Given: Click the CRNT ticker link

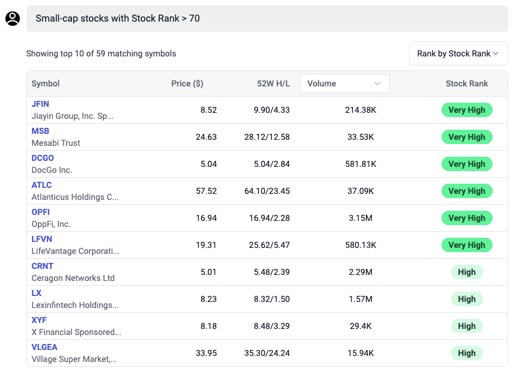Looking at the screenshot, I should click(x=42, y=266).
